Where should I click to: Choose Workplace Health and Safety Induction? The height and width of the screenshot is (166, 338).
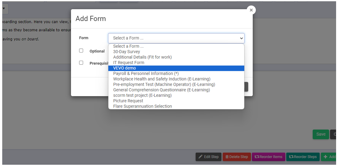176,79
